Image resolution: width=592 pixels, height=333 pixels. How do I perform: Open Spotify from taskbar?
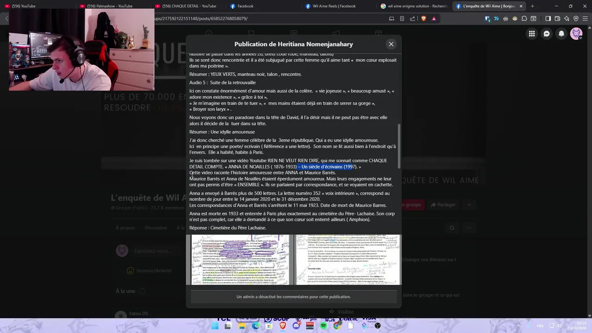click(x=323, y=326)
